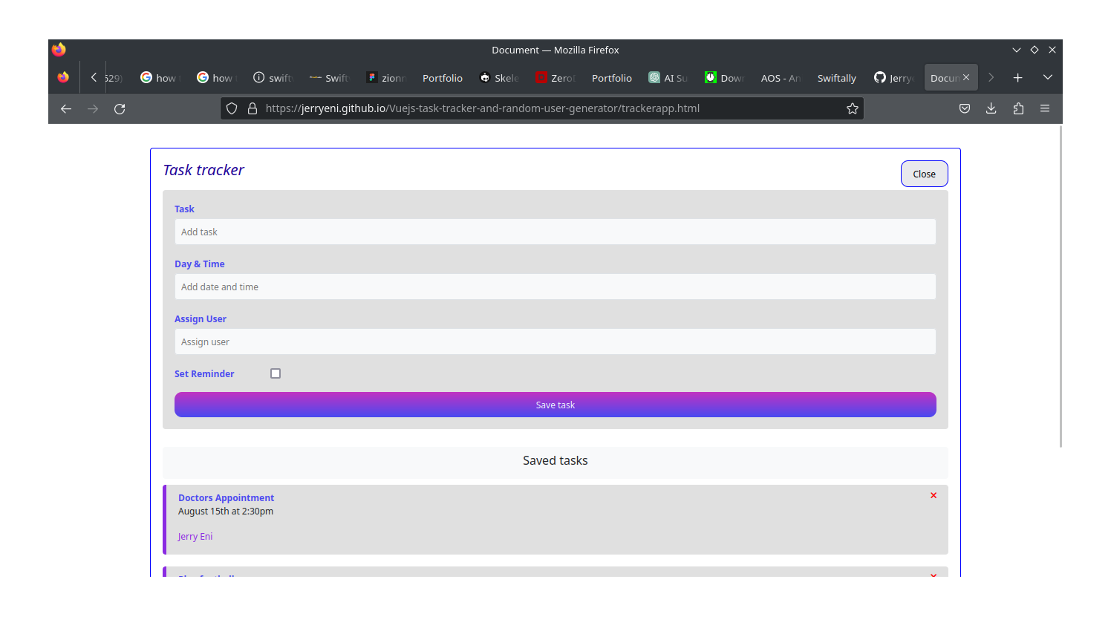
Task: Delete the Doctors Appointment task with red X
Action: coord(934,495)
